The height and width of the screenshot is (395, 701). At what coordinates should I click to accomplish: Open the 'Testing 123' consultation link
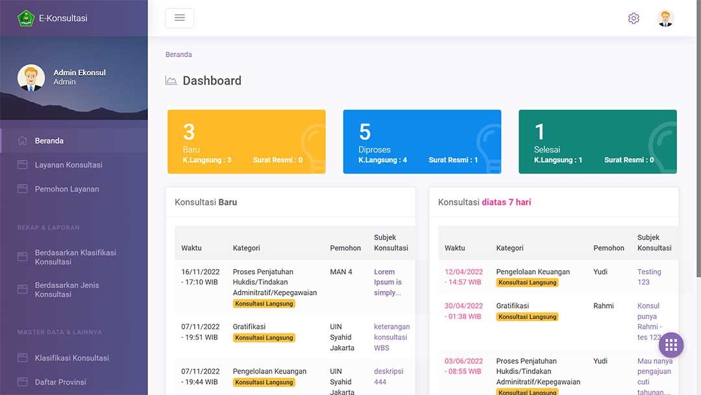tap(649, 277)
